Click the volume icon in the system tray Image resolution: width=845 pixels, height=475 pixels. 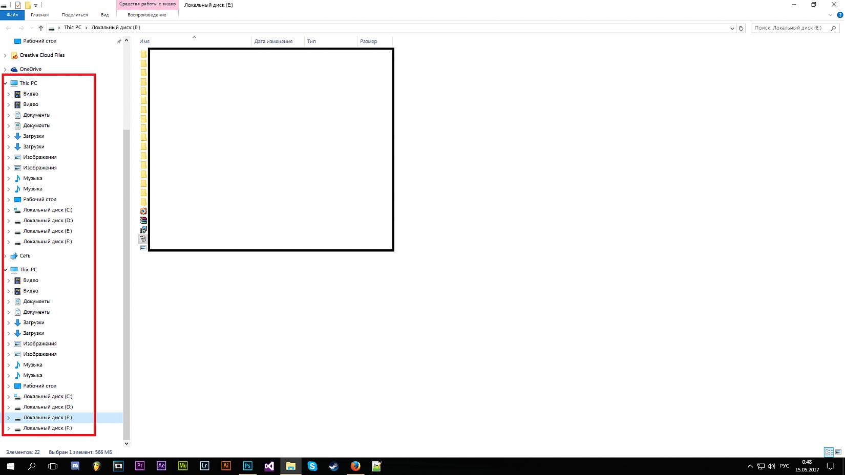click(771, 466)
